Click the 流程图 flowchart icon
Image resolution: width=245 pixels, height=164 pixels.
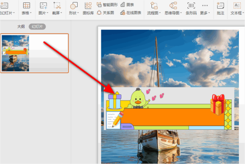tap(154, 6)
